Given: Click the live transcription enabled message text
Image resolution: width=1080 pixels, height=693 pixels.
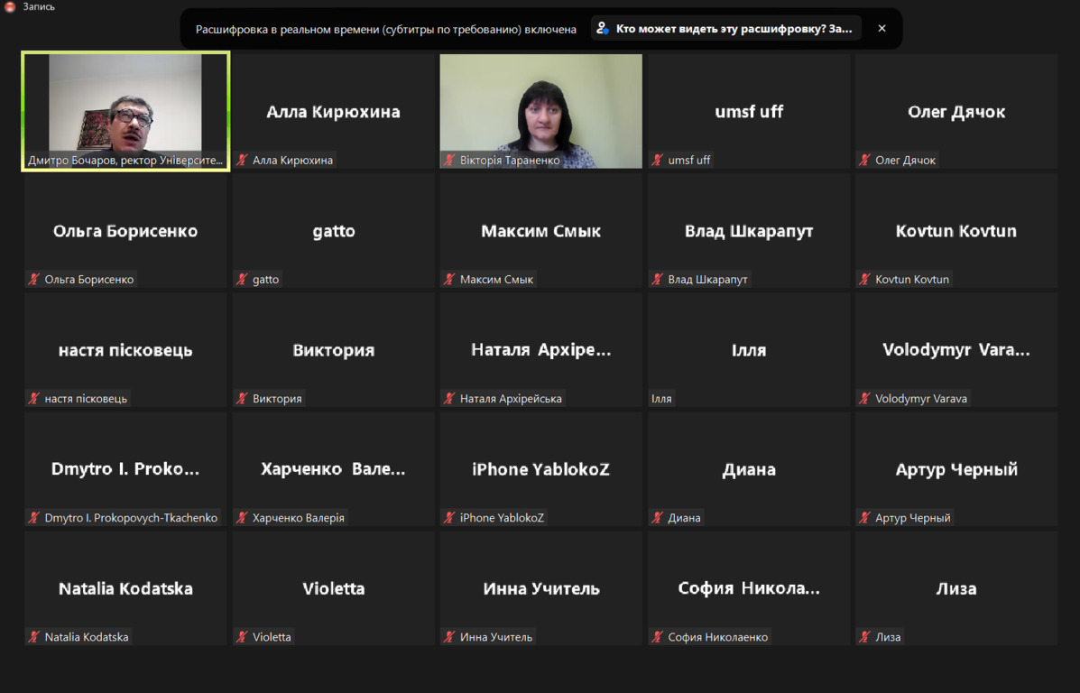Looking at the screenshot, I should point(386,29).
